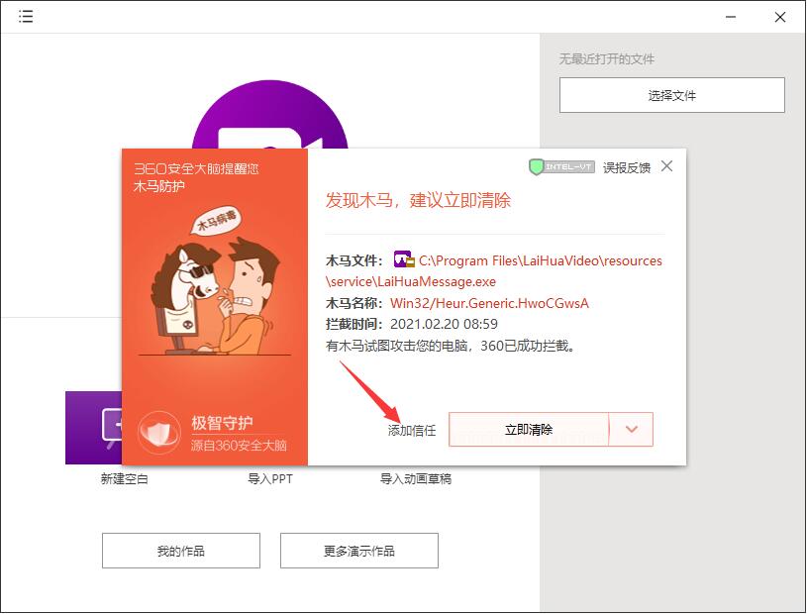Open the 误报反馈 feedback link
807x614 pixels.
coord(627,167)
